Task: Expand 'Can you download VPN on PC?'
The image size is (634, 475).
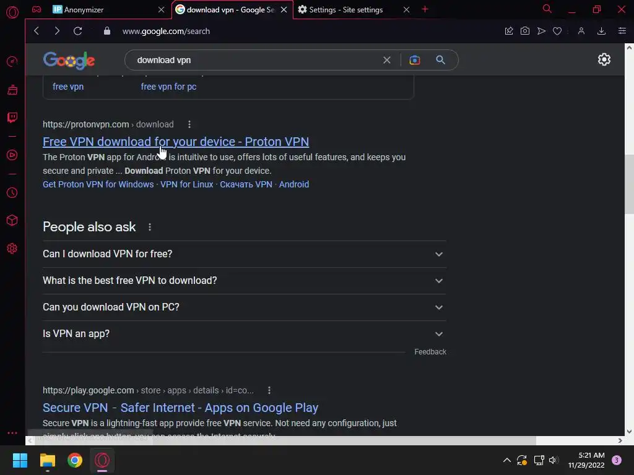Action: click(244, 307)
